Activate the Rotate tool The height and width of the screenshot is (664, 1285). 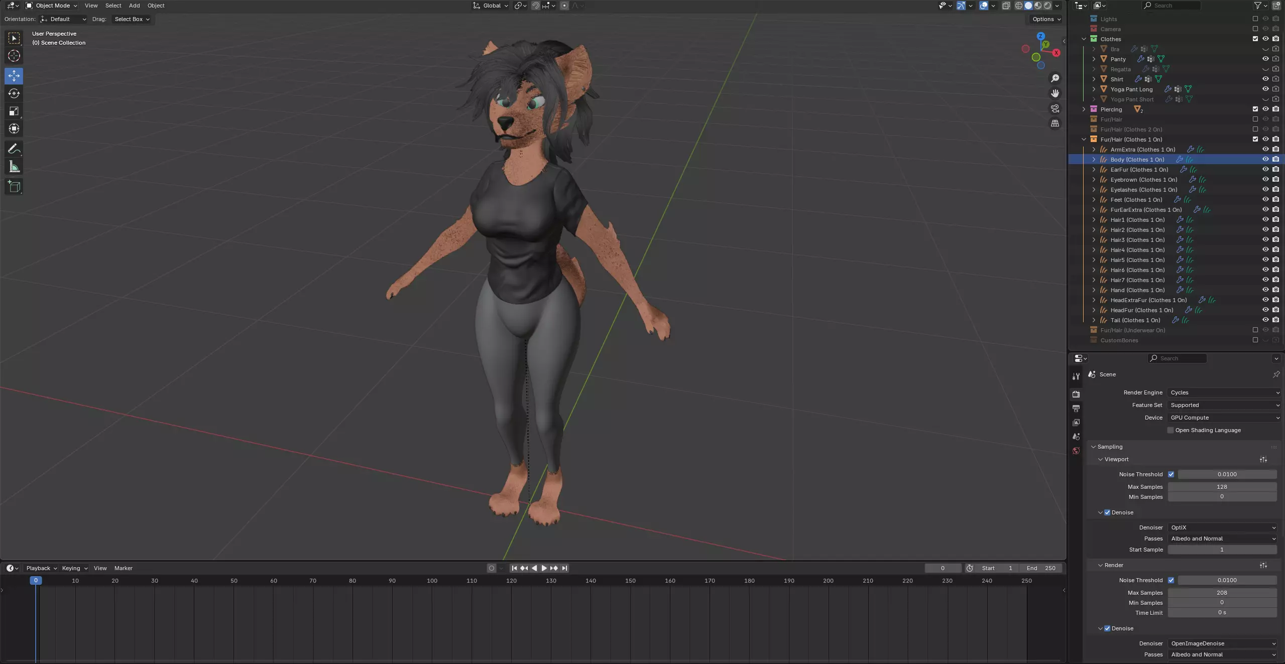point(14,93)
